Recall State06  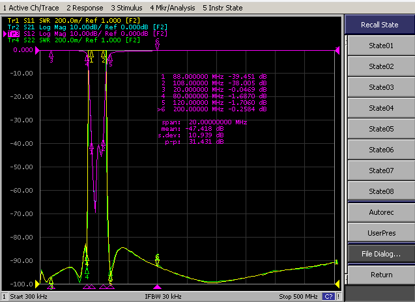(x=381, y=150)
